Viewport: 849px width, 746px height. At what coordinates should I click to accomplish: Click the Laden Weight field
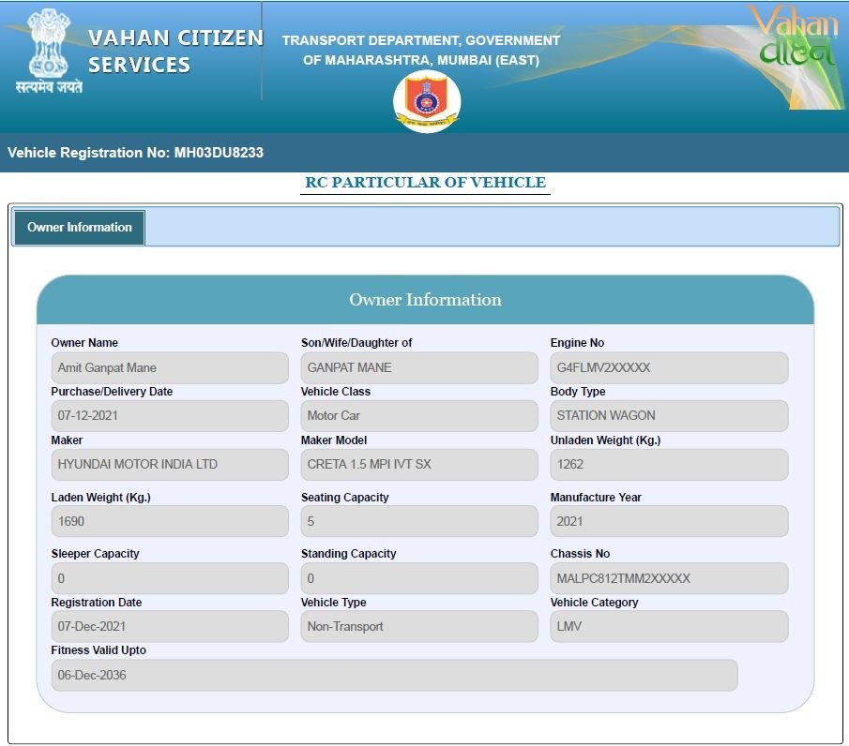coord(170,521)
